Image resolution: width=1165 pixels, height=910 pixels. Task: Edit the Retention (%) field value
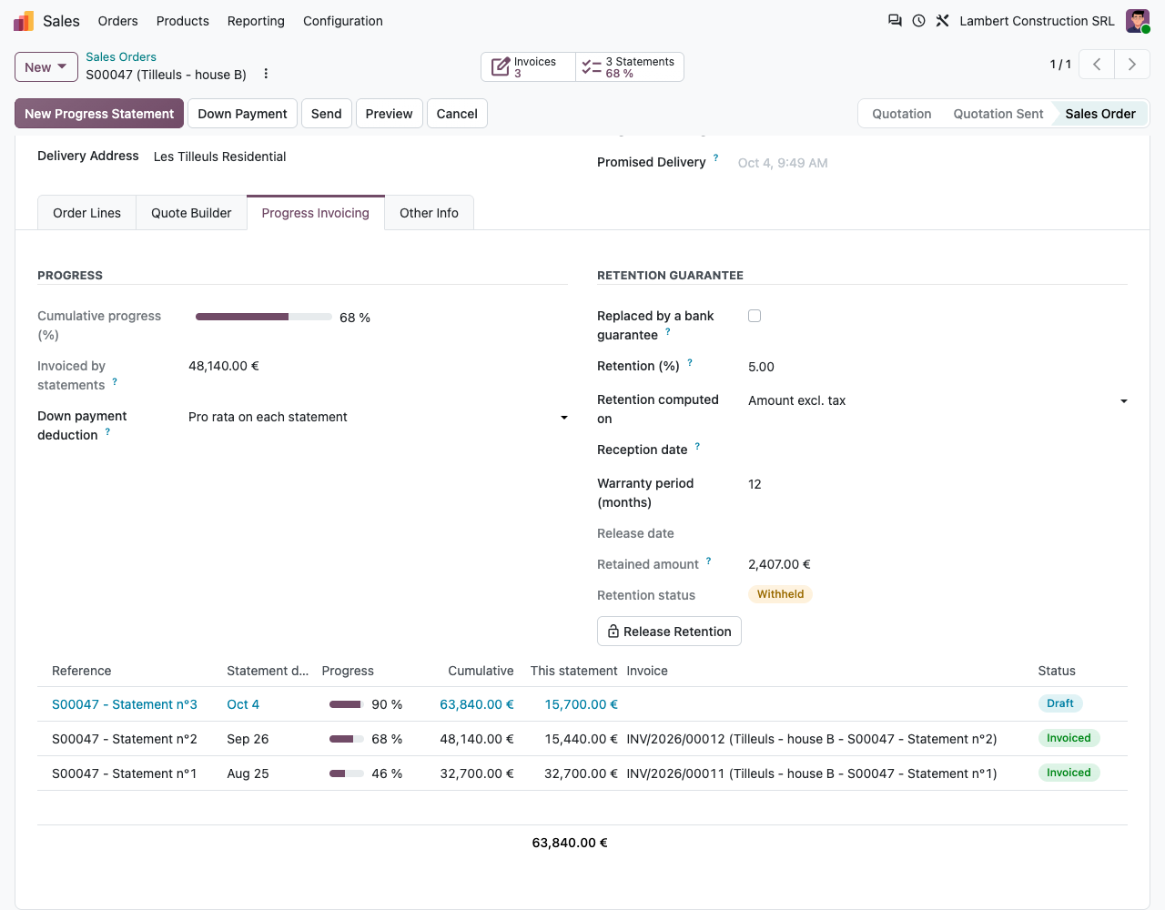(937, 367)
